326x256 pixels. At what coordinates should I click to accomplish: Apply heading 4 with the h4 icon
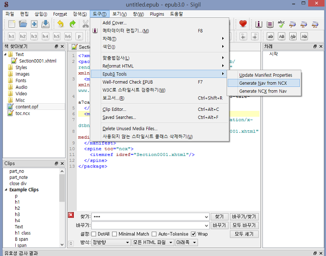point(45,36)
